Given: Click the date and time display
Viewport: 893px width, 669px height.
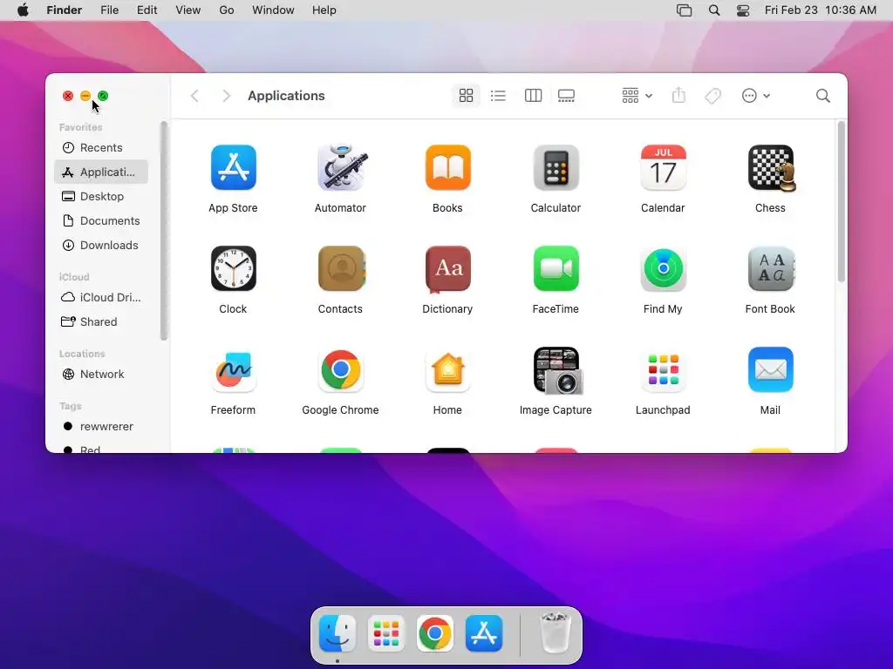Looking at the screenshot, I should pos(821,10).
